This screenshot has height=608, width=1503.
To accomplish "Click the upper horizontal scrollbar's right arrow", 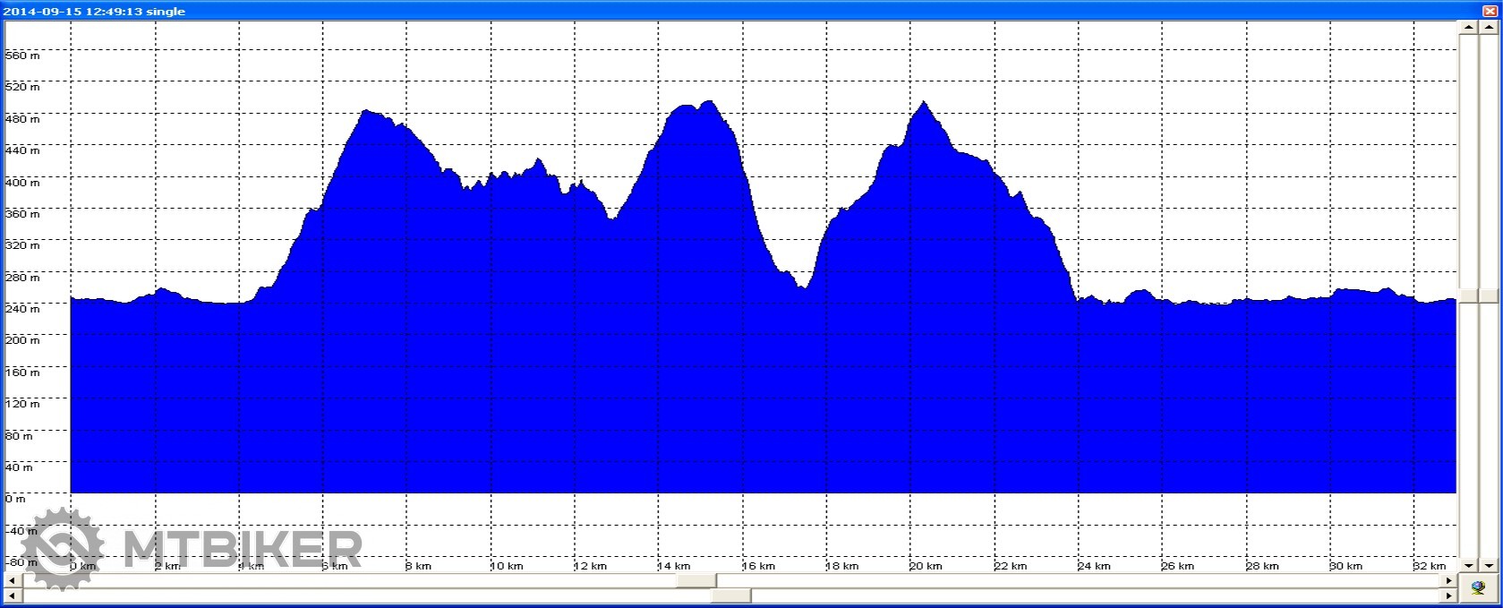I will 1450,581.
